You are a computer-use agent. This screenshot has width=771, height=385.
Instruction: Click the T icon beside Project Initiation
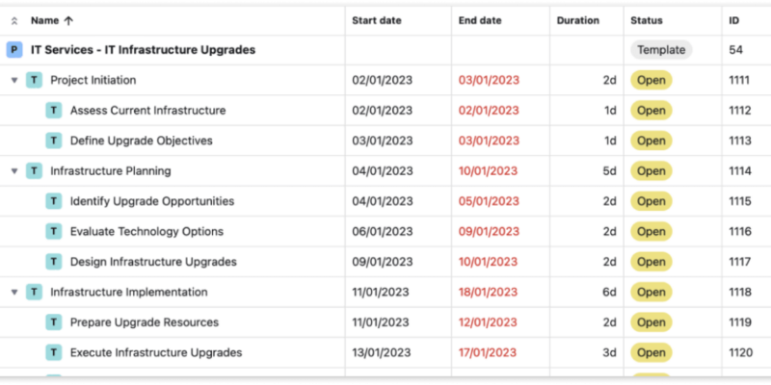click(34, 80)
